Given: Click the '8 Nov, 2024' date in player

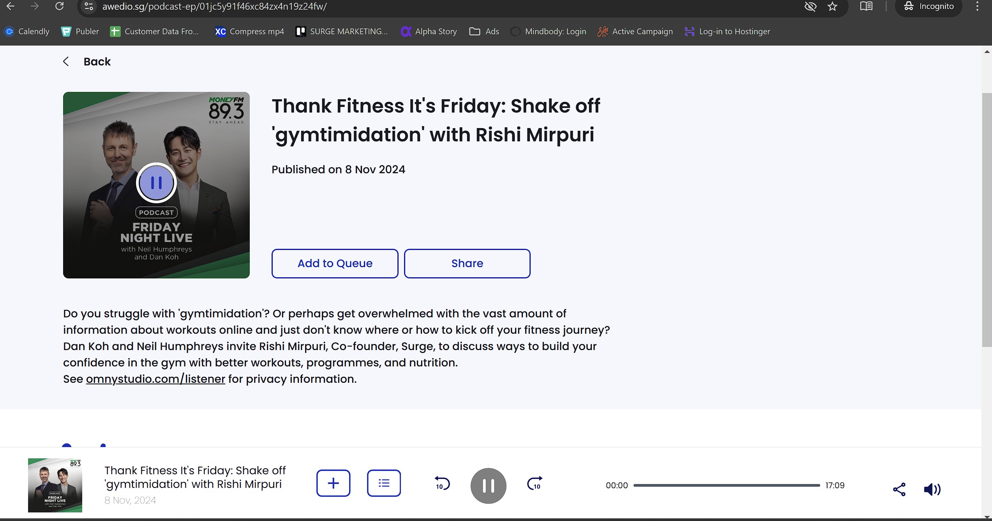Looking at the screenshot, I should 130,500.
